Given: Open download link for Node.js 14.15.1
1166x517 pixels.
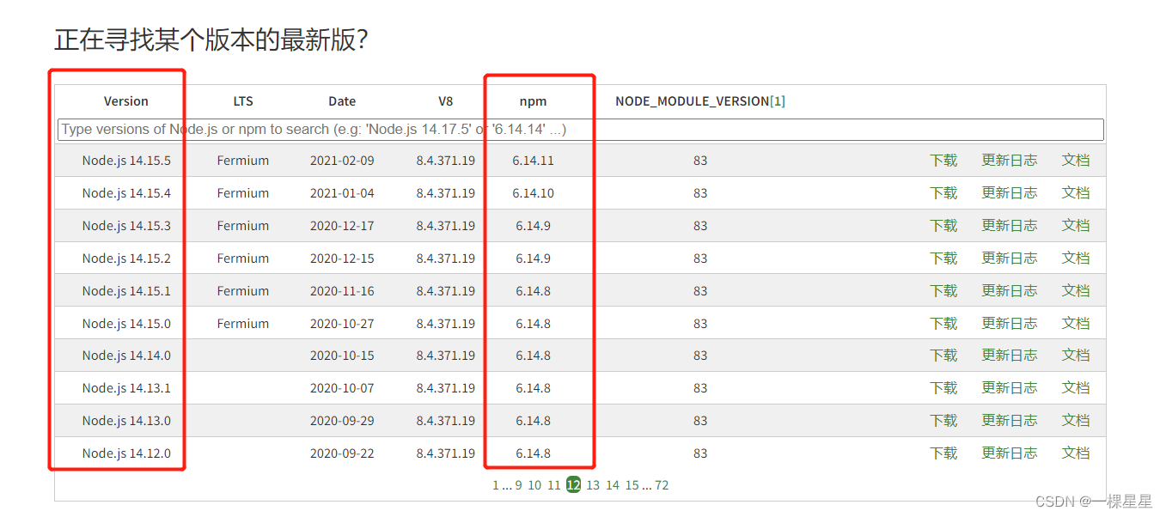Looking at the screenshot, I should [x=943, y=291].
